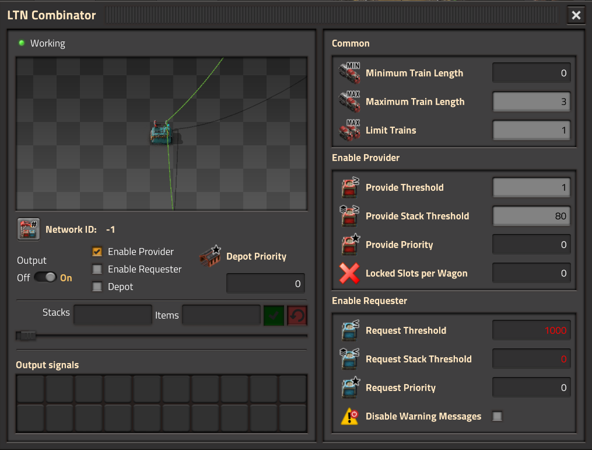
Task: Click the first Output signals slot
Action: [30, 389]
